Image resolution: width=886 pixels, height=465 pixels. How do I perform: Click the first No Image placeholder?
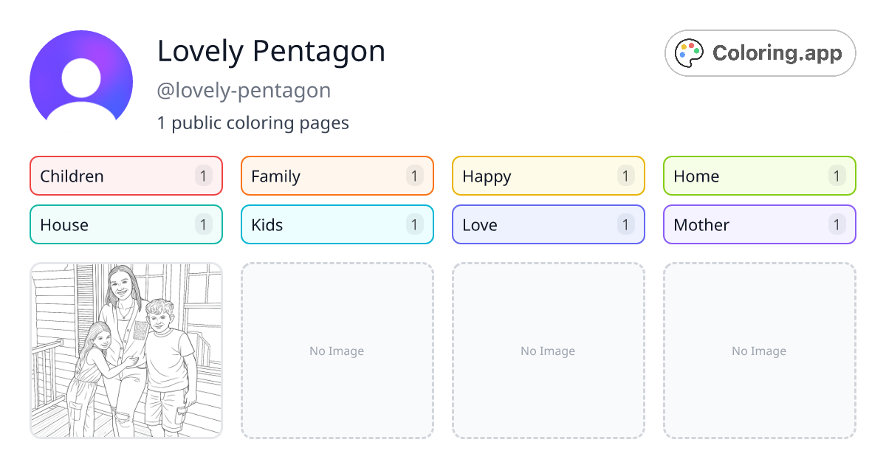point(337,351)
